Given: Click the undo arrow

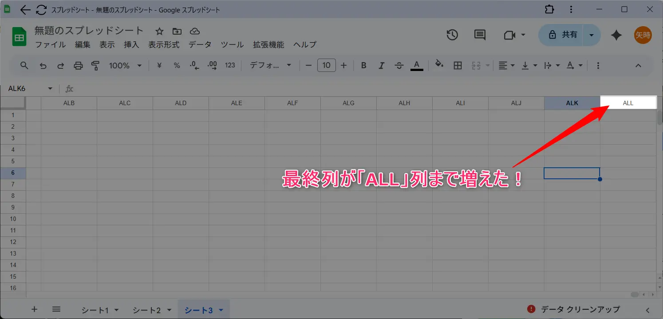Looking at the screenshot, I should pos(43,66).
